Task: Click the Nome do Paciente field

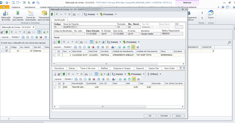Action: pyautogui.click(x=90, y=27)
